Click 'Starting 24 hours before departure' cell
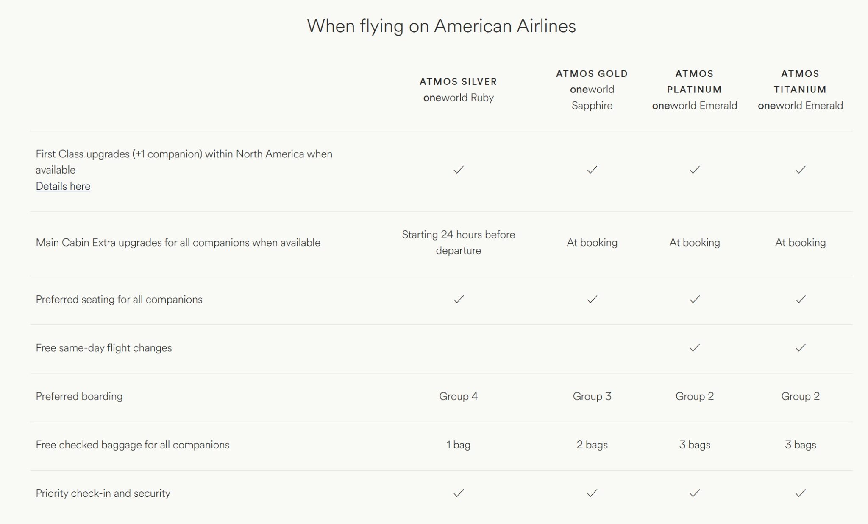The height and width of the screenshot is (524, 868). pos(459,243)
